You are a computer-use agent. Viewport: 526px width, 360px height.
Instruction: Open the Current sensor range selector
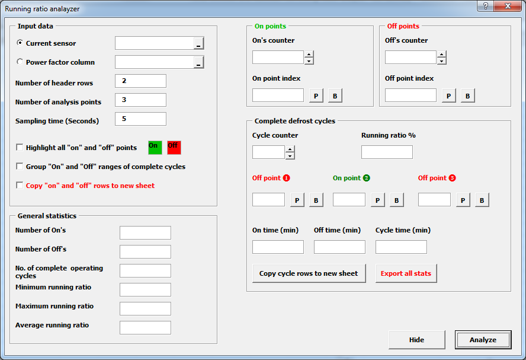200,43
